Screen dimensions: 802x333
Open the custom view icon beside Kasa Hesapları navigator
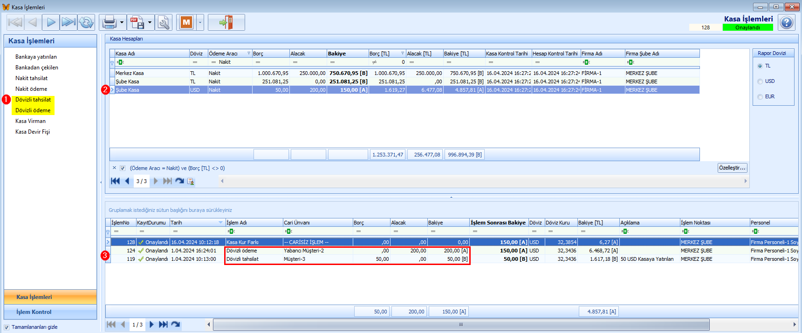(x=191, y=181)
